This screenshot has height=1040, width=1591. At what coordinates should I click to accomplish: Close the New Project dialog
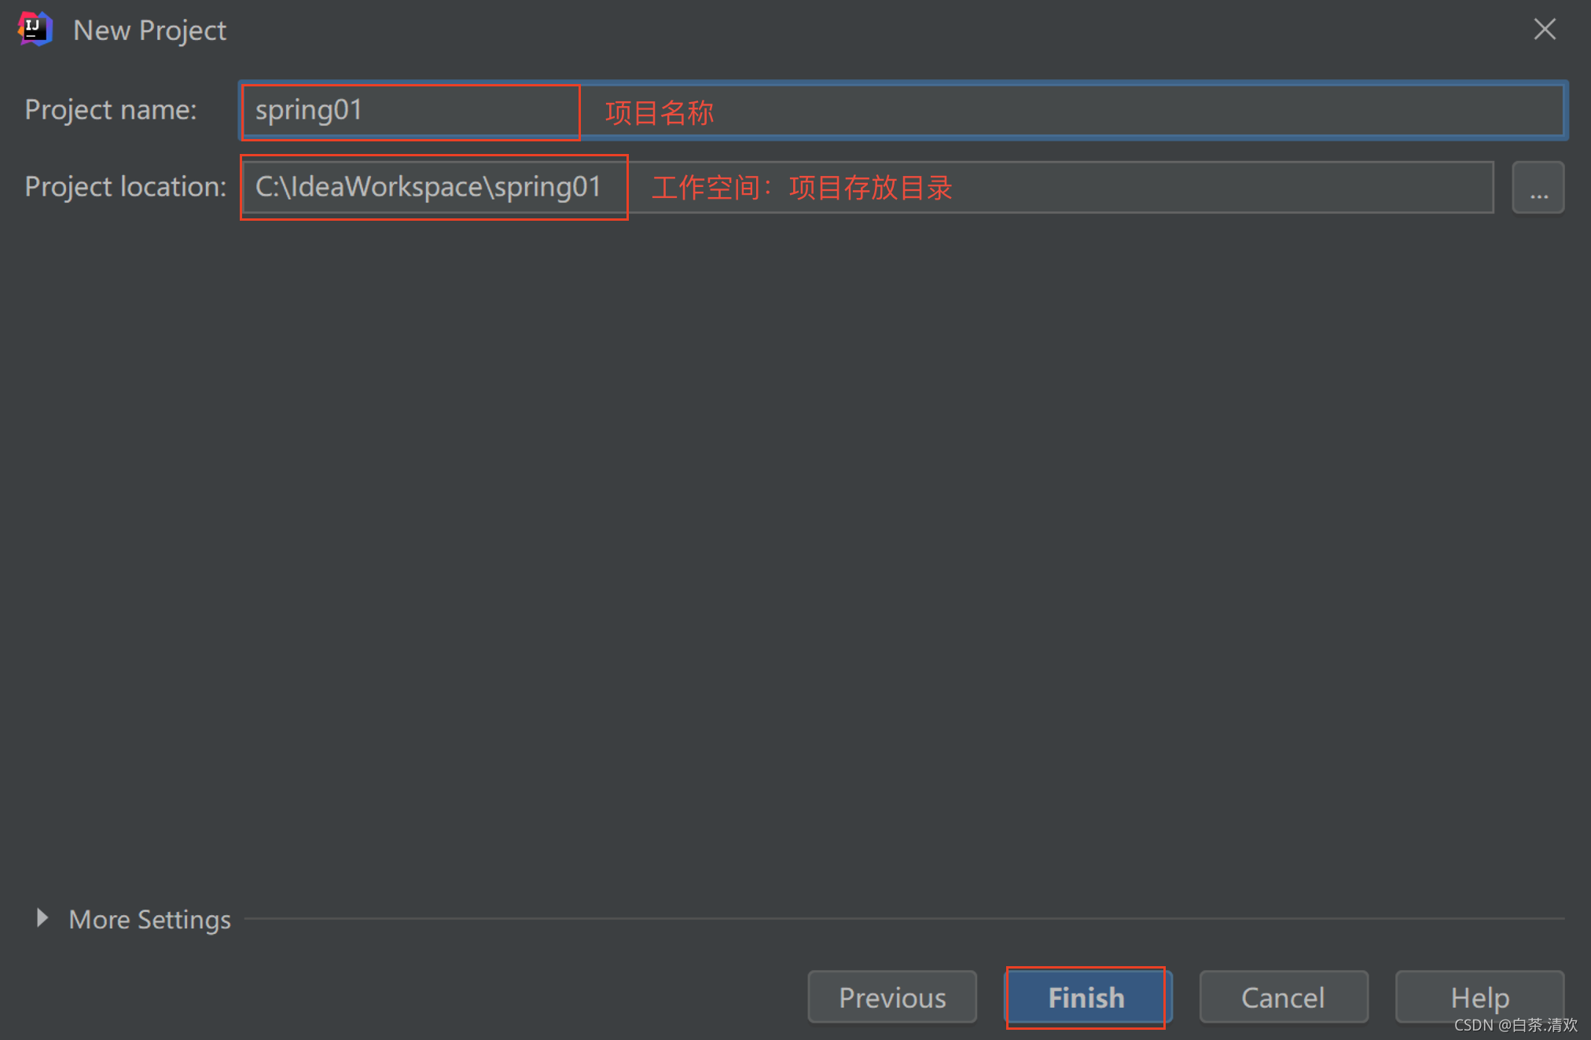click(1544, 29)
